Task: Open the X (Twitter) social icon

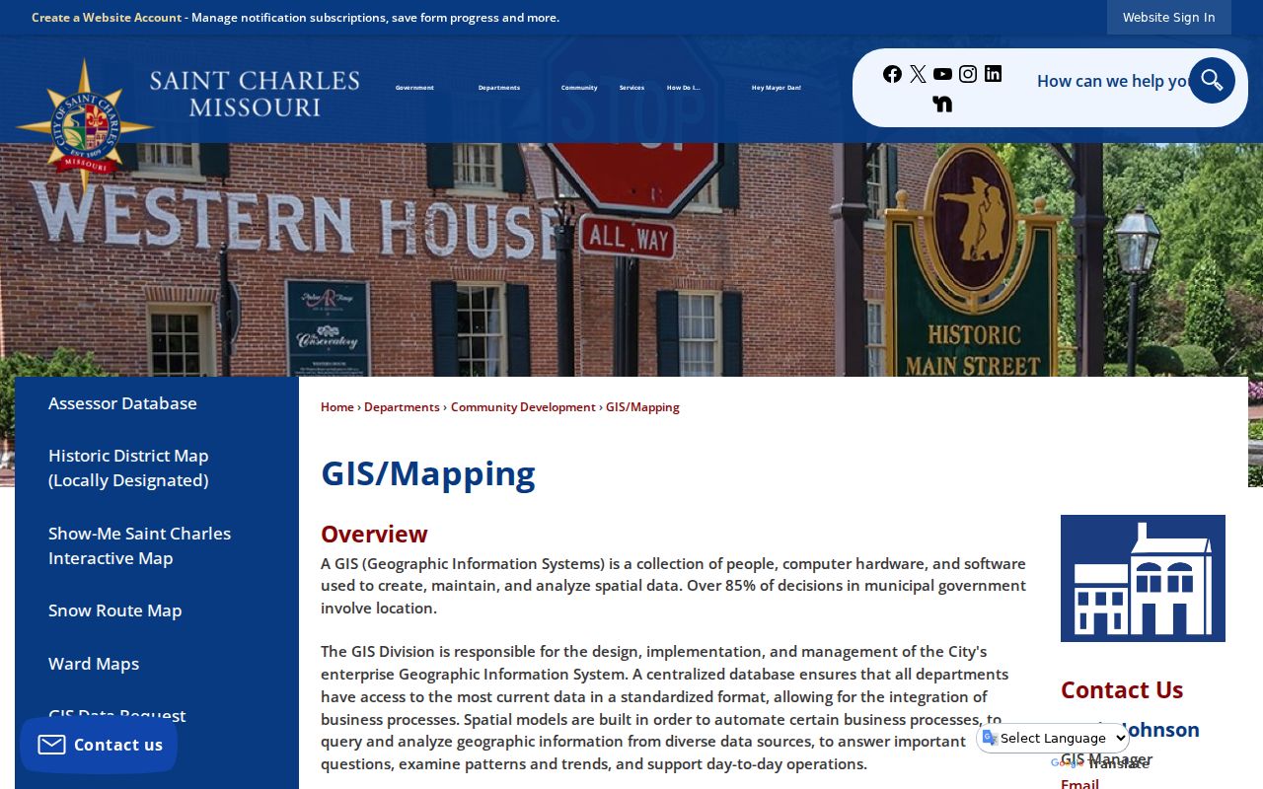Action: [918, 74]
